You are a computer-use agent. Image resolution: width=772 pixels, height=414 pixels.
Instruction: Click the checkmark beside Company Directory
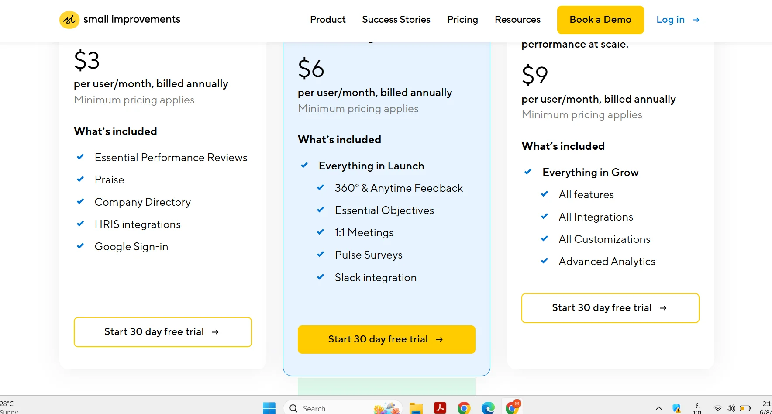coord(80,201)
